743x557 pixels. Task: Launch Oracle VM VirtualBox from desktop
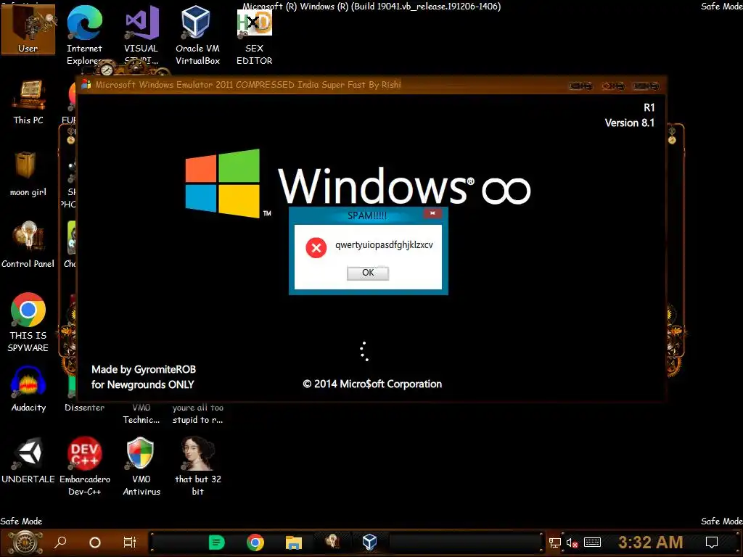coord(197,34)
